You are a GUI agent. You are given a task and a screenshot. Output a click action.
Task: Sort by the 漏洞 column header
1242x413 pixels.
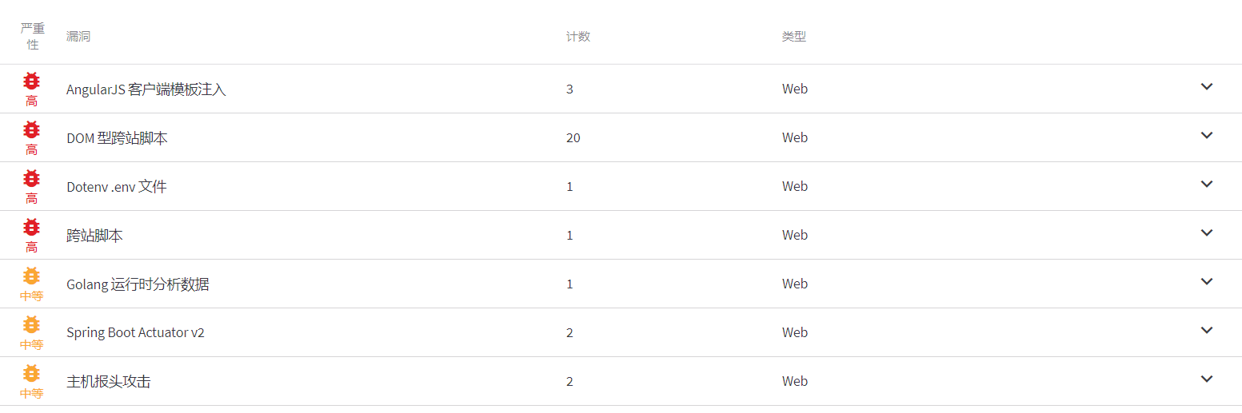point(78,37)
